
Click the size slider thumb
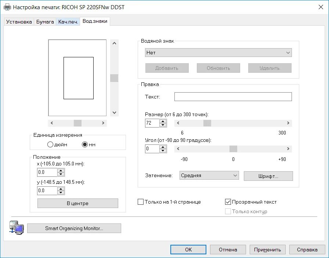(207, 123)
